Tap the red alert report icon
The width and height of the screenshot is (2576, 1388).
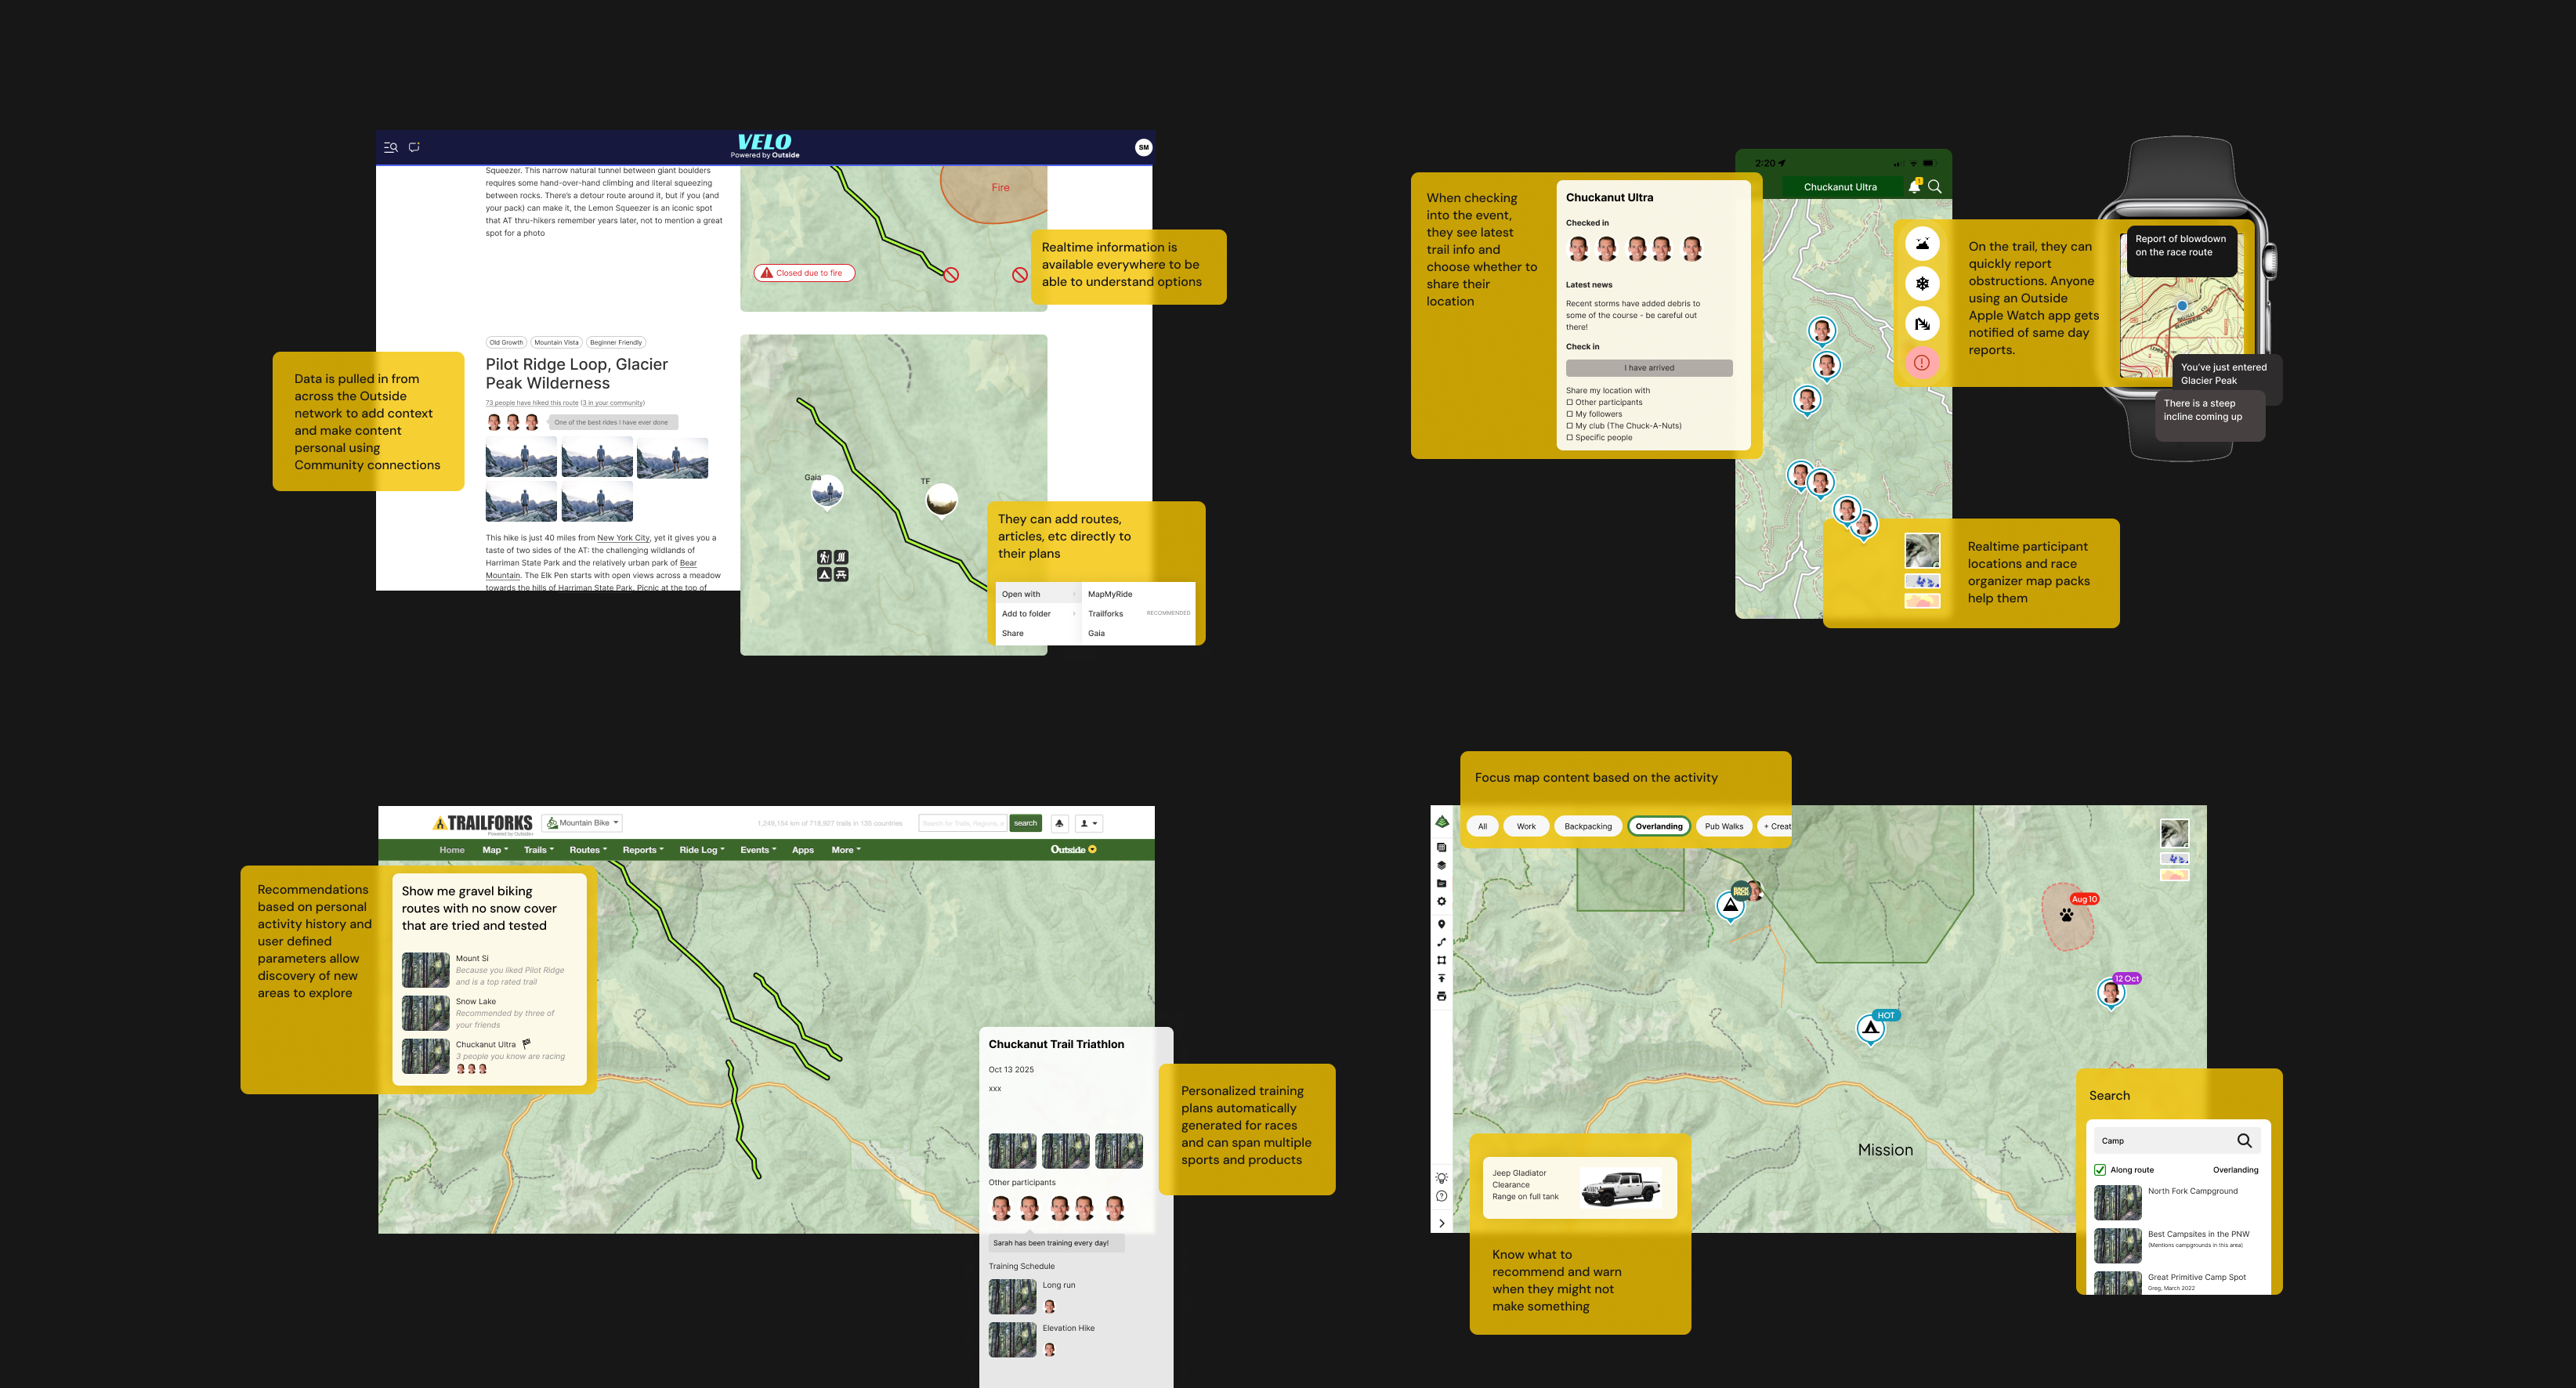pos(1922,362)
